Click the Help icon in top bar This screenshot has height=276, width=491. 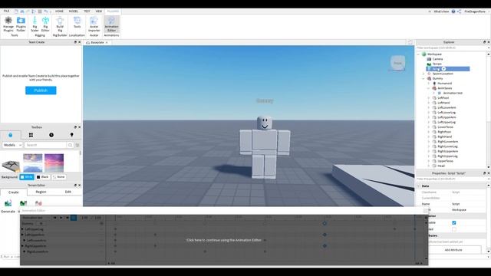(453, 11)
